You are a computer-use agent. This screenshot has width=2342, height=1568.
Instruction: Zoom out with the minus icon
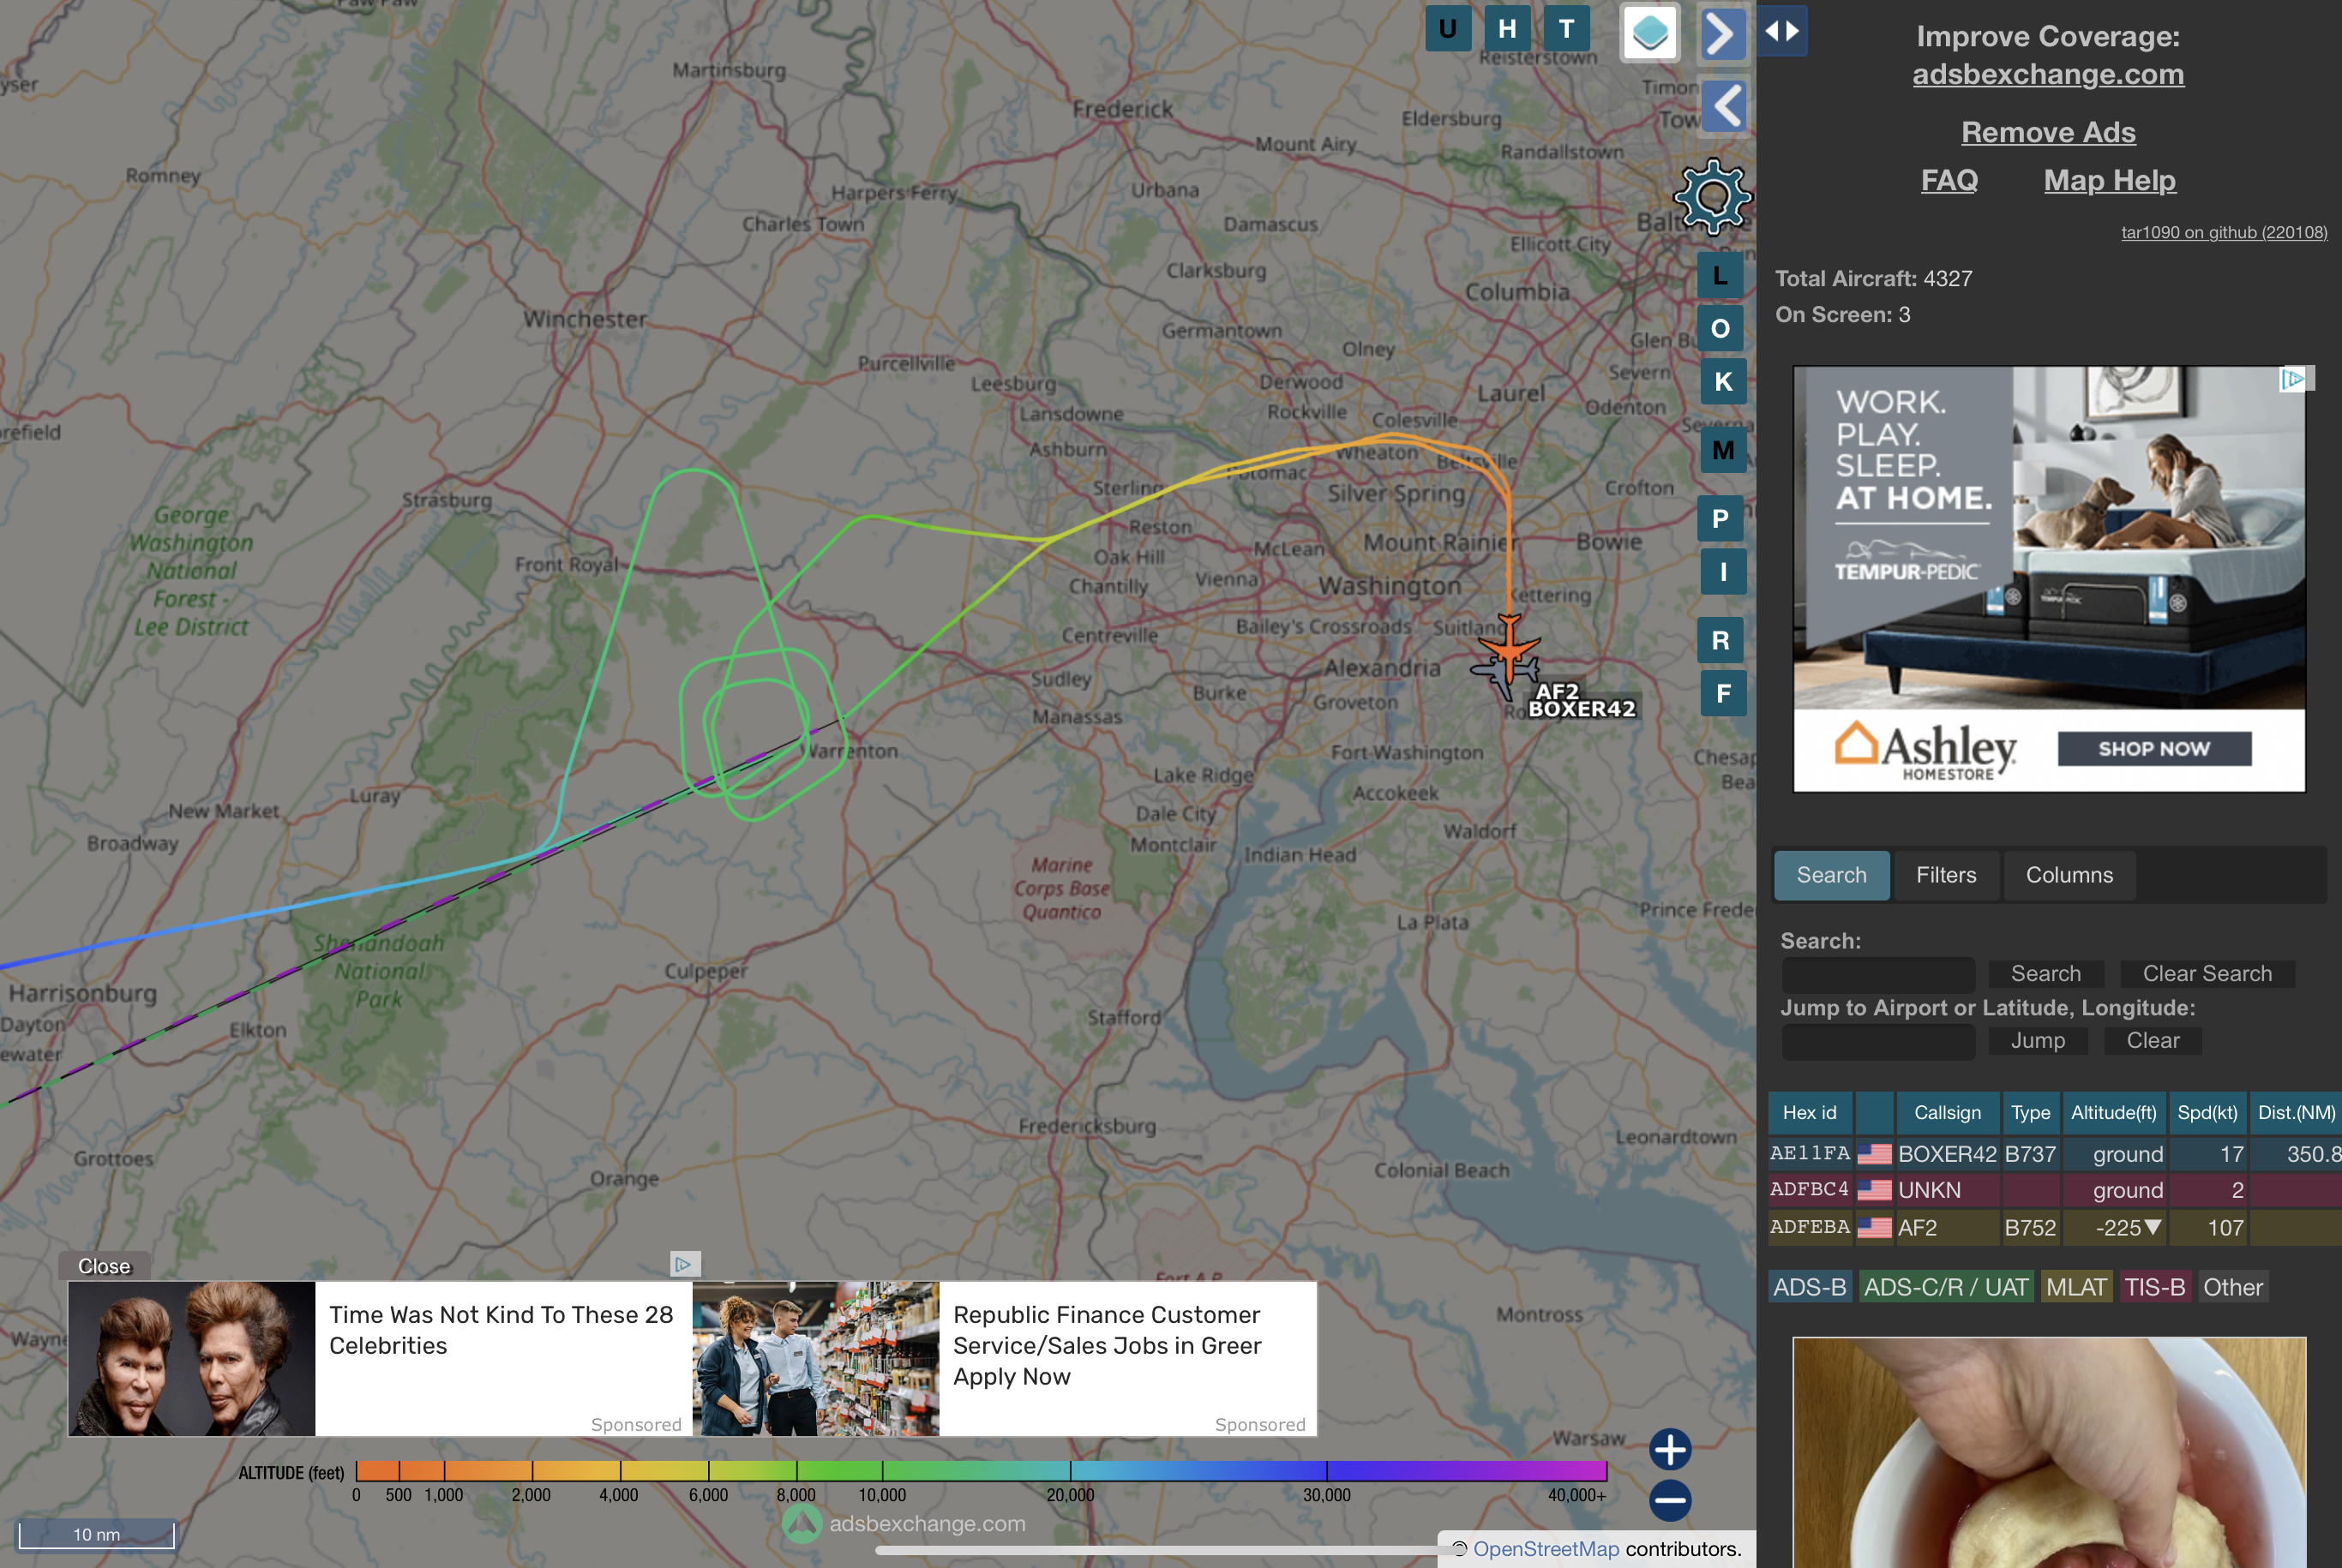pyautogui.click(x=1670, y=1500)
